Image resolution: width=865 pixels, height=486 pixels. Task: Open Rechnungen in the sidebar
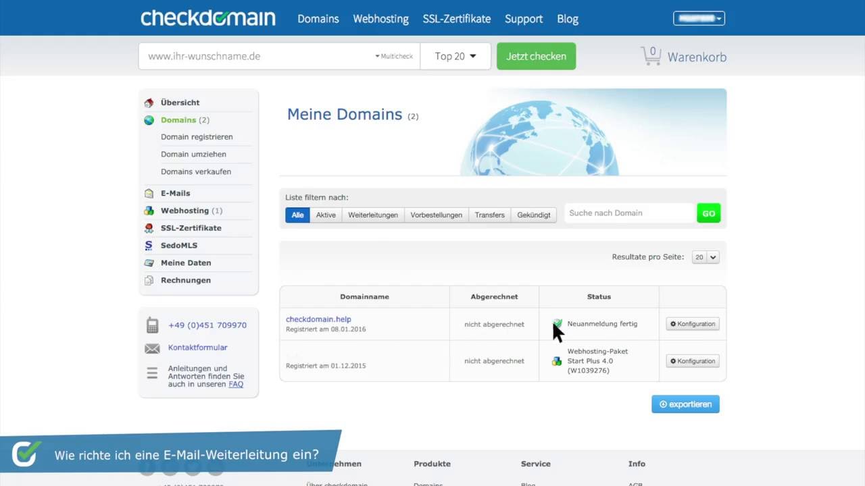tap(186, 280)
